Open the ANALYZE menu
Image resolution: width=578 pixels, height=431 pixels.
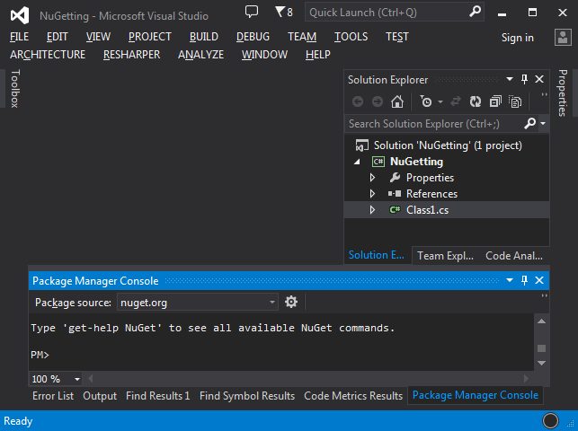pyautogui.click(x=200, y=55)
